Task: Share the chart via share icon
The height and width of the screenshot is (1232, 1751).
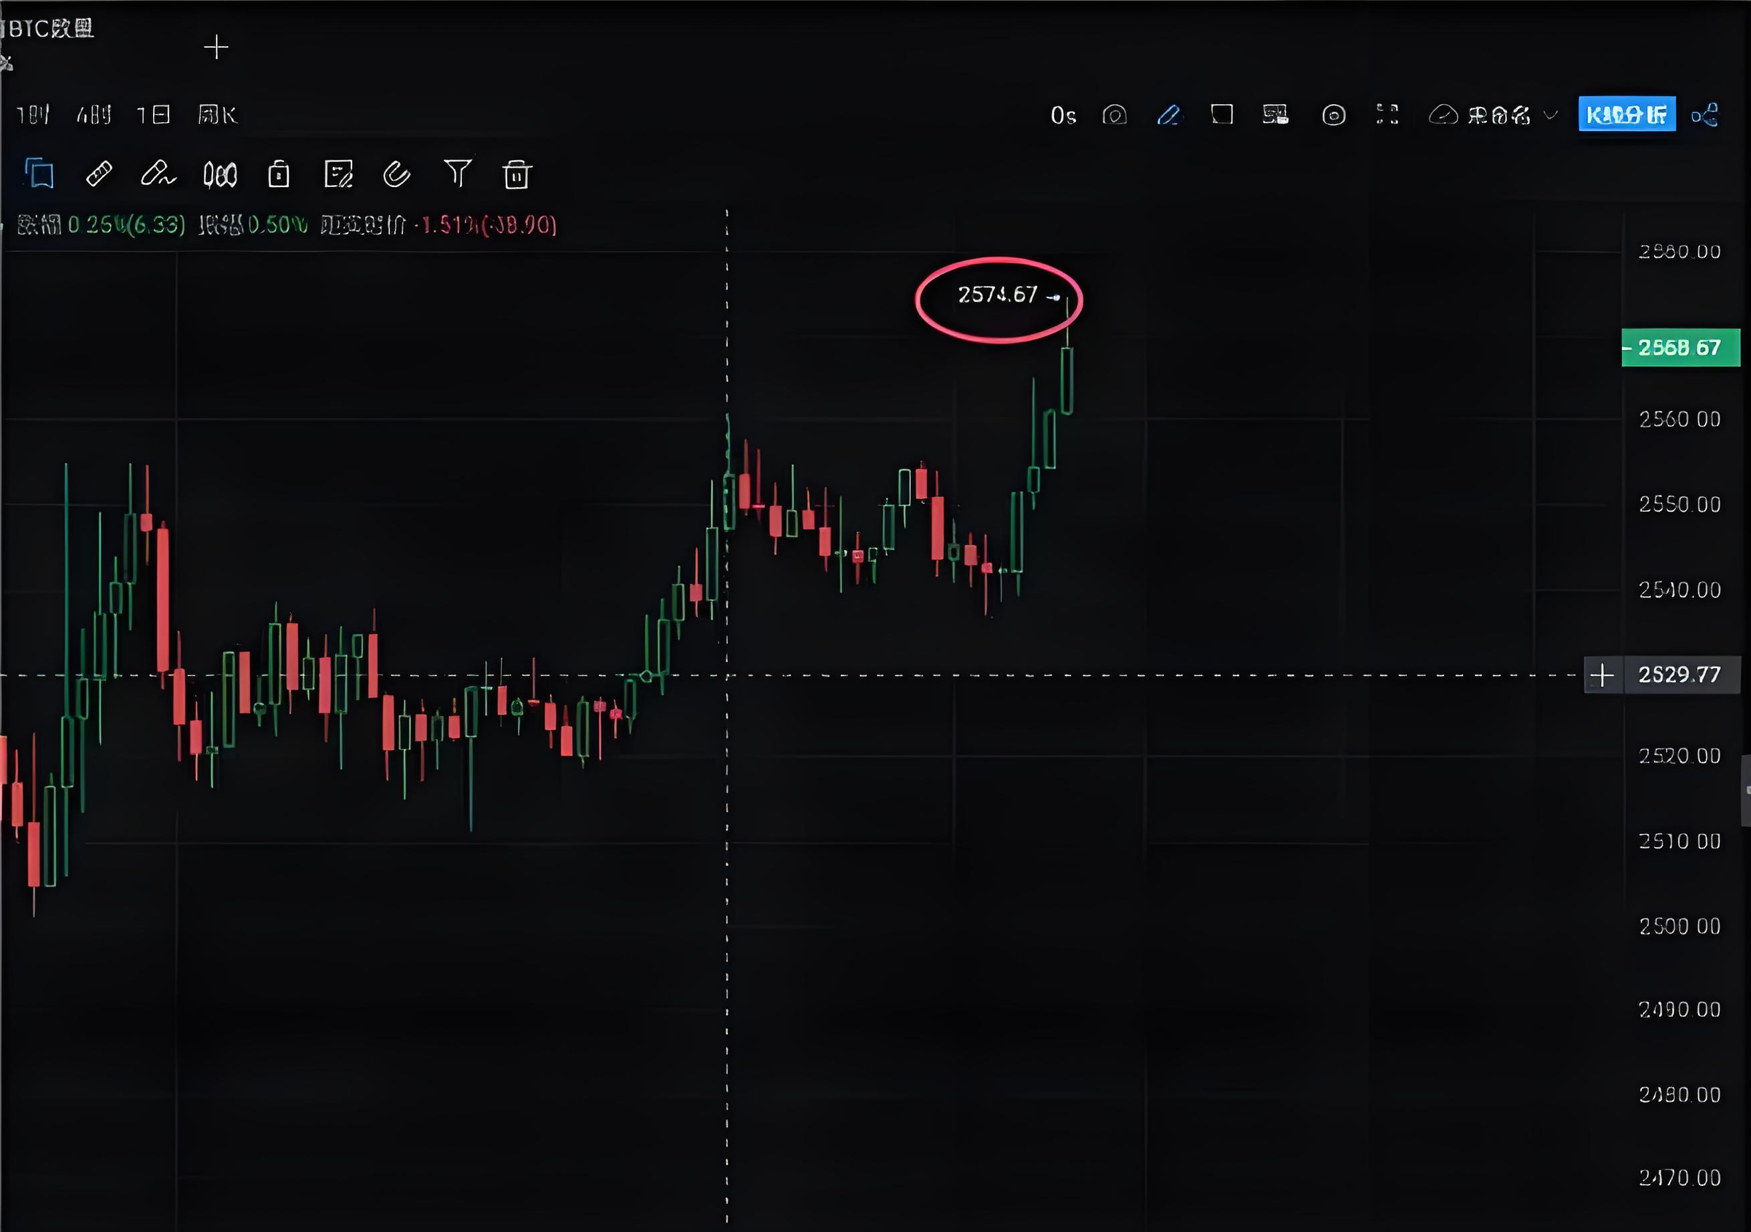Action: pos(1706,115)
